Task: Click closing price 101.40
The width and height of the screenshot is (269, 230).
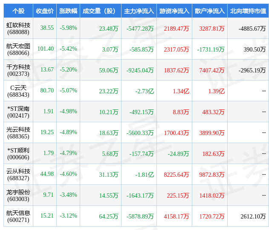Action: point(46,49)
